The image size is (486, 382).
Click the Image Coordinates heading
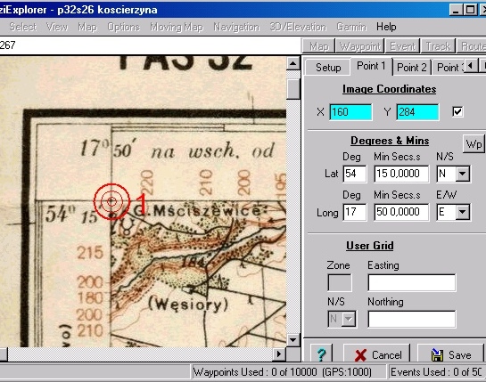pos(390,89)
